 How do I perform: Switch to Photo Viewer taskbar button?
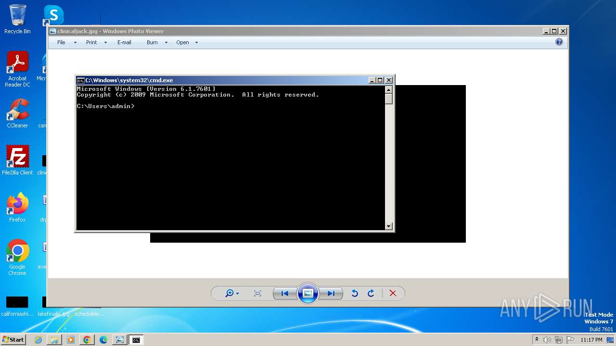[119, 340]
